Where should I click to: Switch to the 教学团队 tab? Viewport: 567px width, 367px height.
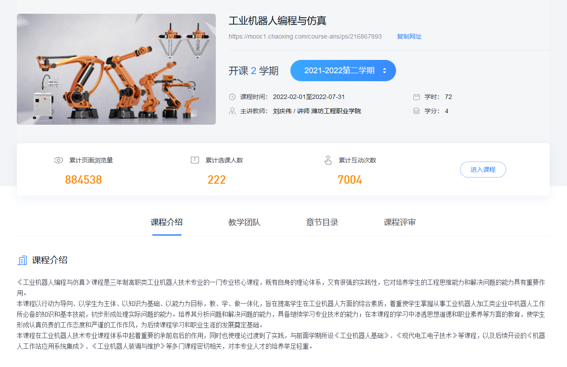pos(244,222)
